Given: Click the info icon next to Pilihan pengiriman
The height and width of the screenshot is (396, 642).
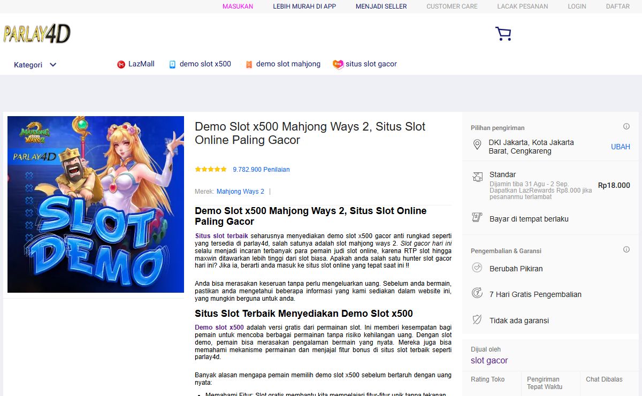Looking at the screenshot, I should [626, 127].
